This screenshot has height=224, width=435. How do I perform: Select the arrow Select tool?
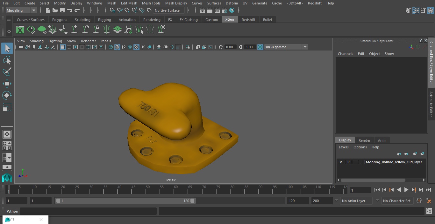tap(7, 48)
